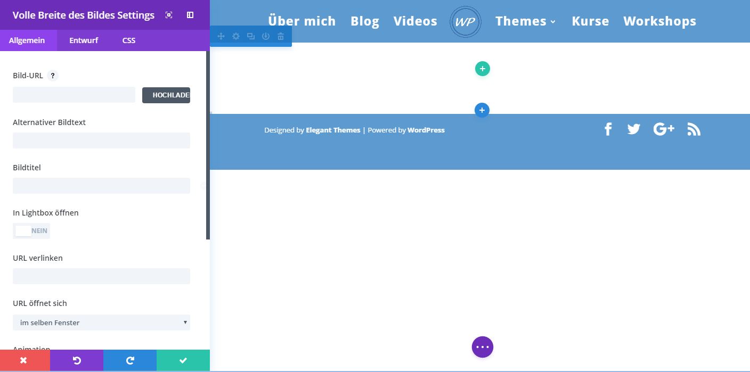Switch to the CSS tab
Image resolution: width=750 pixels, height=372 pixels.
click(x=129, y=40)
